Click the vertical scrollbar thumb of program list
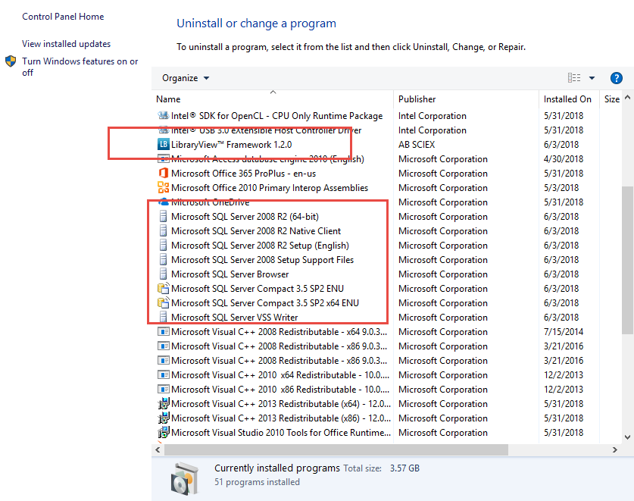Viewport: 634px width, 501px height. tap(627, 260)
